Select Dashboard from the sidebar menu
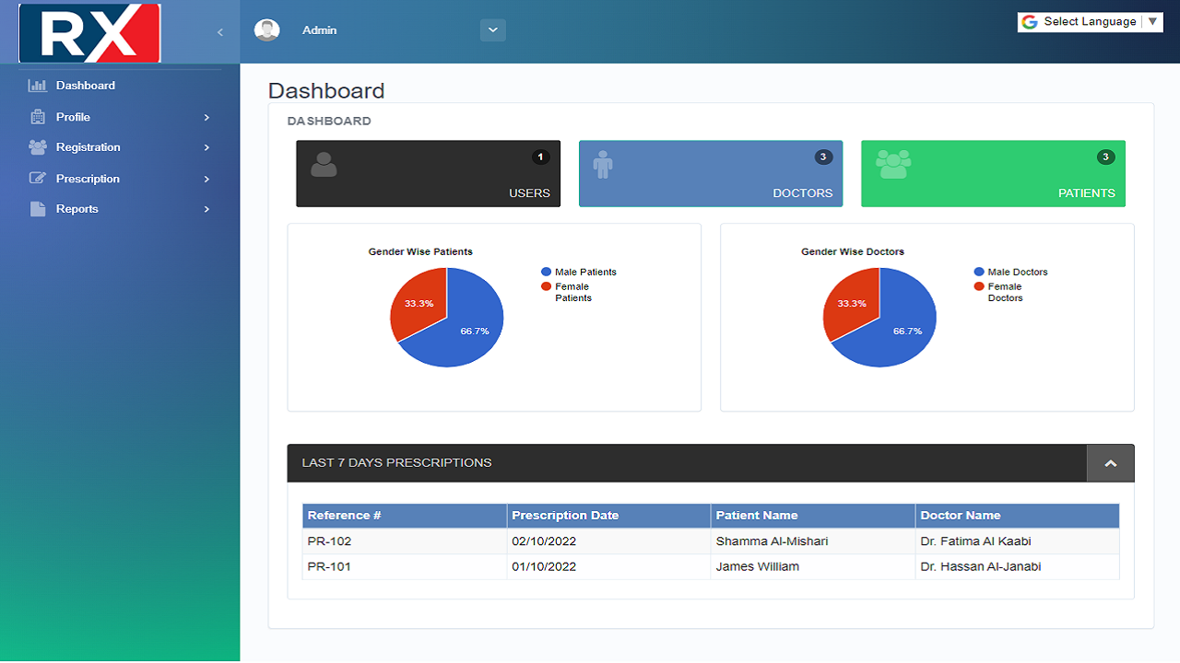The width and height of the screenshot is (1180, 663). pyautogui.click(x=85, y=85)
